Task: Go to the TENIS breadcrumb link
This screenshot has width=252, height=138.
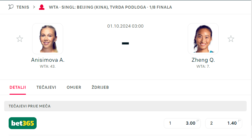Action: [23, 7]
